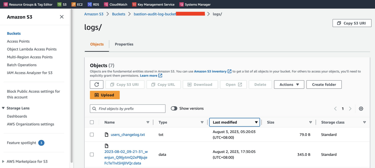This screenshot has width=375, height=168.
Task: Go to next page of objects
Action: [x=350, y=109]
